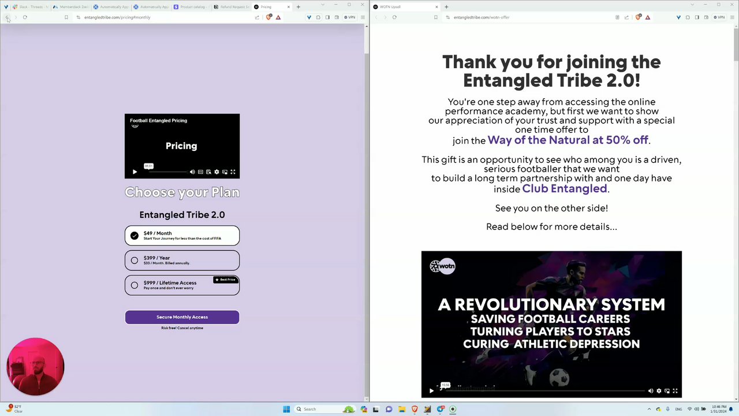Select the $49 / Month plan
This screenshot has height=416, width=739.
click(182, 235)
